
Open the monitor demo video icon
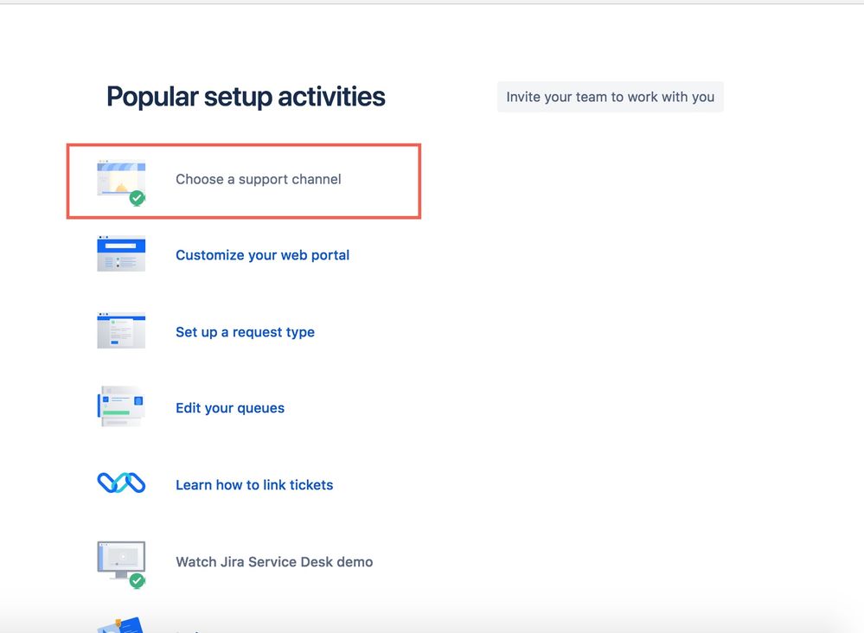tap(121, 560)
